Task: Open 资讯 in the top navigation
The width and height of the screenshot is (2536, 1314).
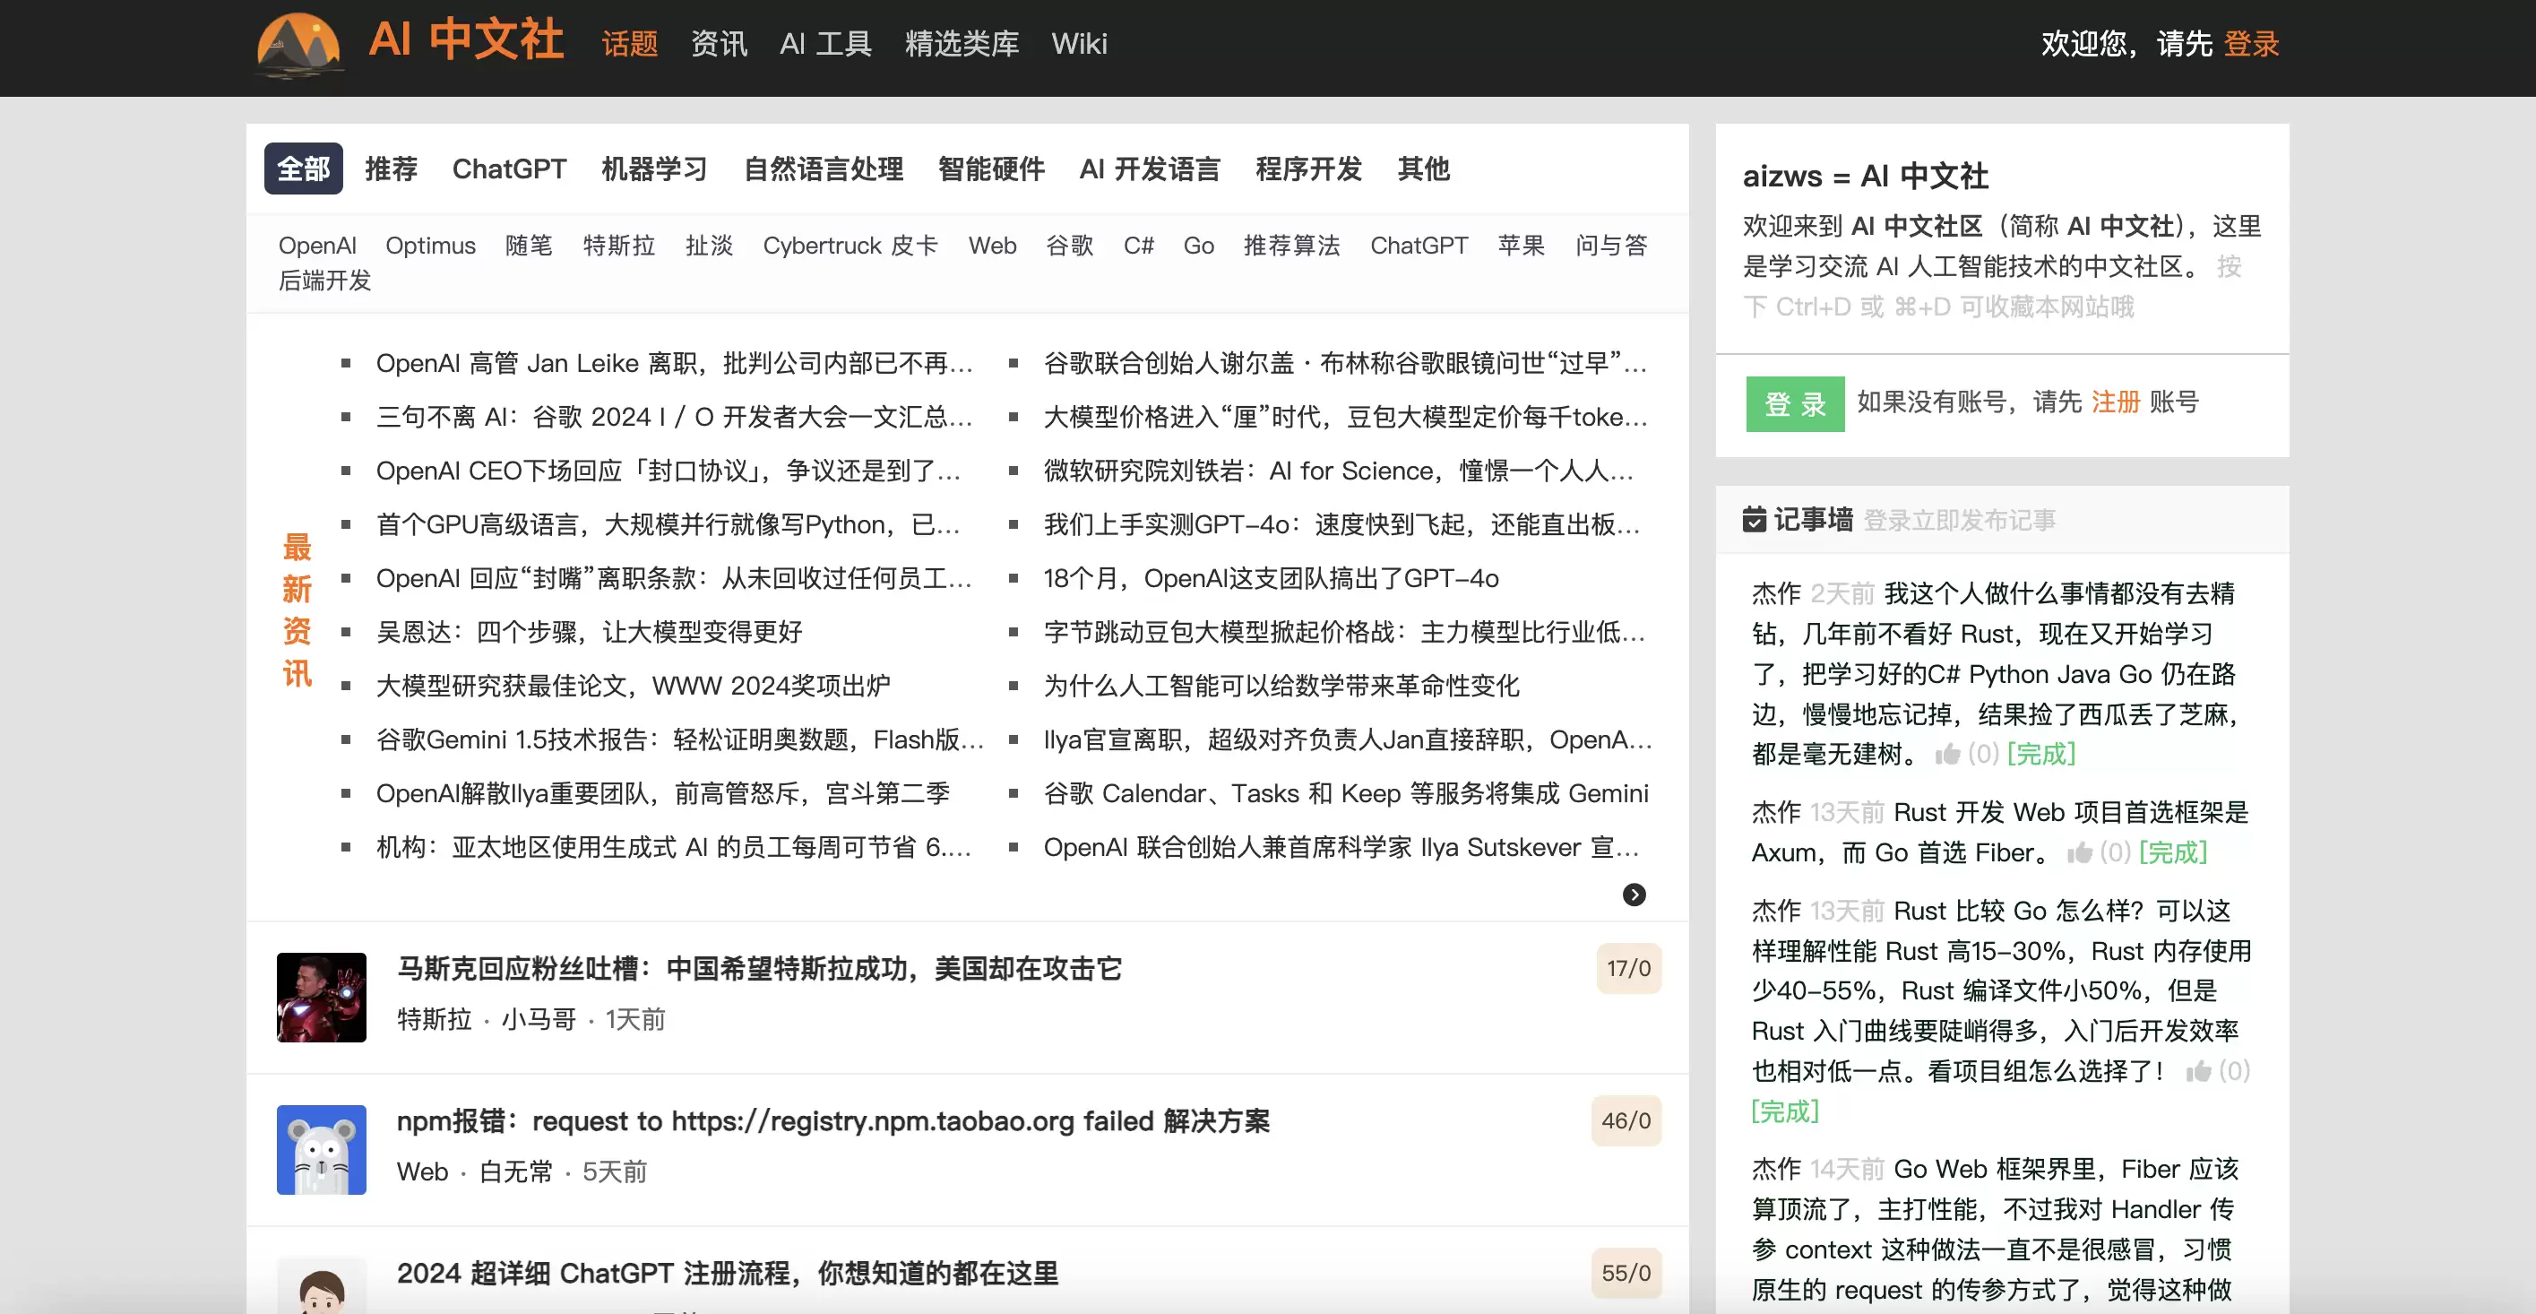Action: (719, 44)
